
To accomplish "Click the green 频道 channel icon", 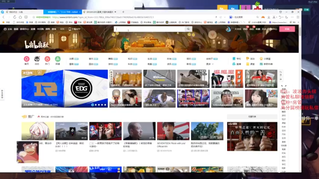I will [x=57, y=59].
